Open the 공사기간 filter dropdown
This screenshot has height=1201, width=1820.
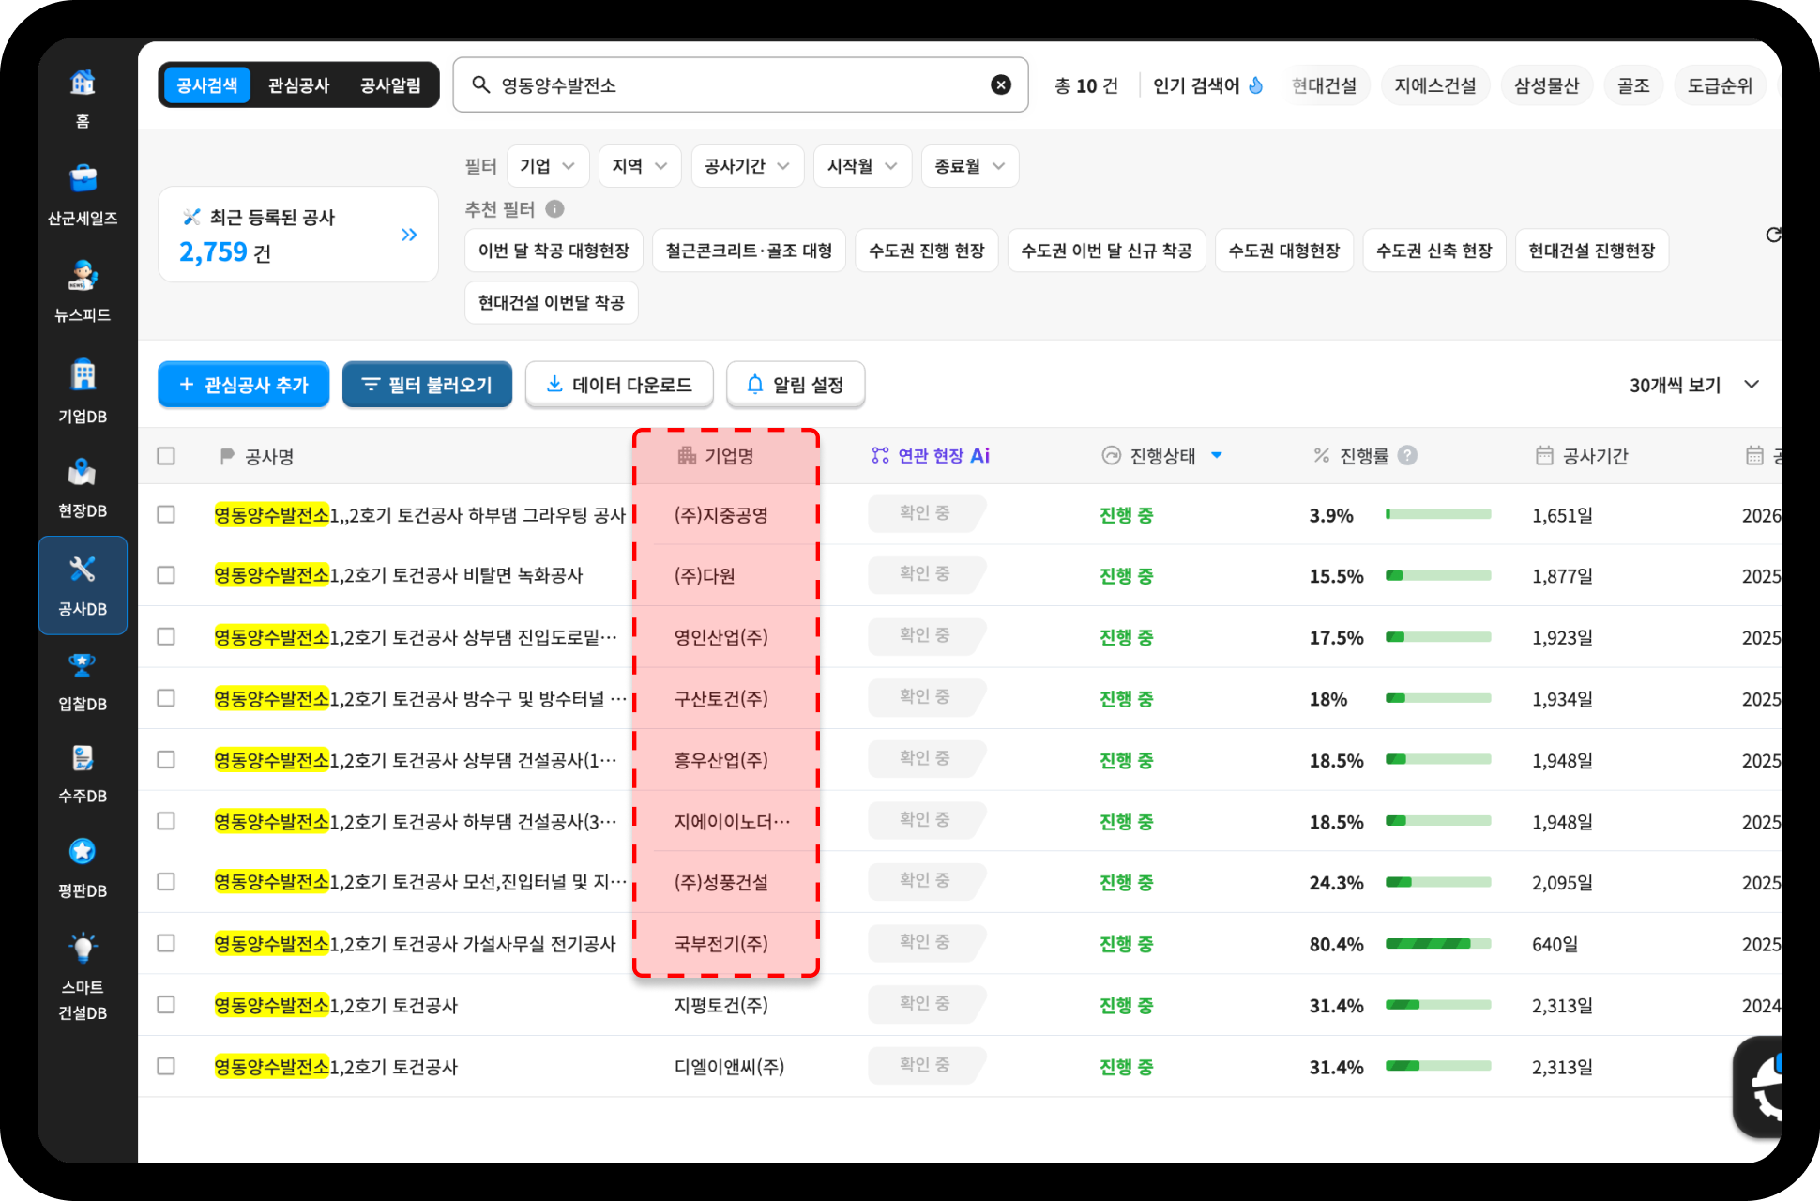point(748,166)
